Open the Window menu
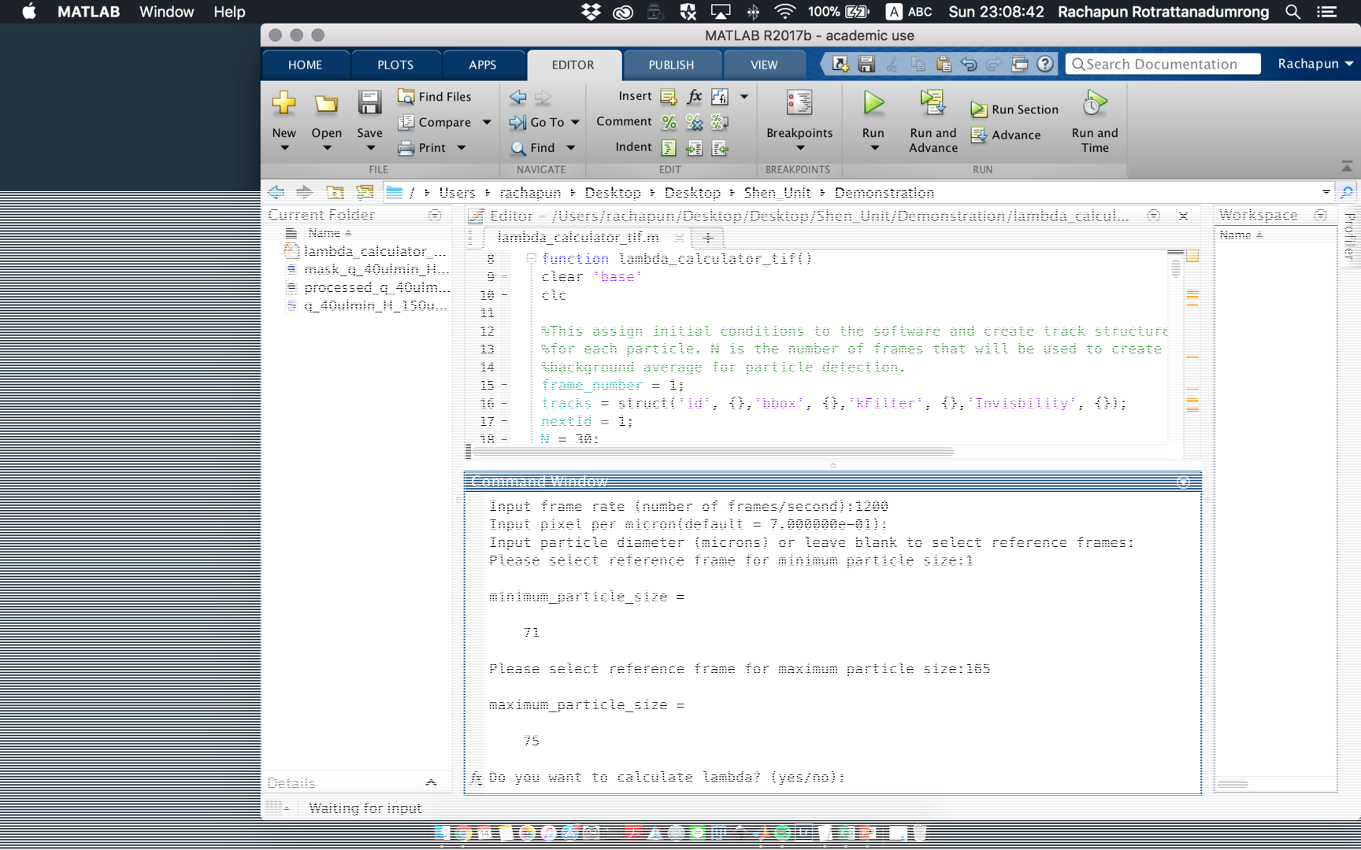 tap(165, 12)
